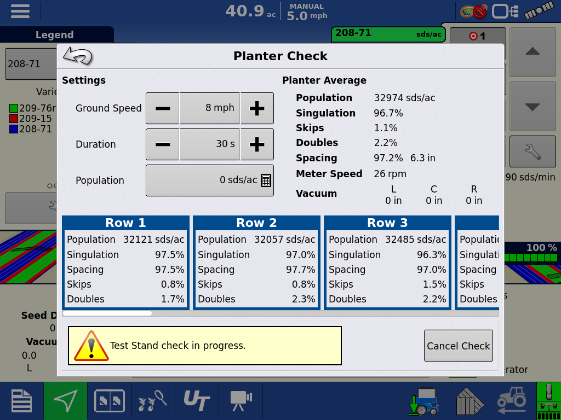Click the up arrow rate increase button
Viewport: 561px width, 420px height.
pyautogui.click(x=533, y=52)
